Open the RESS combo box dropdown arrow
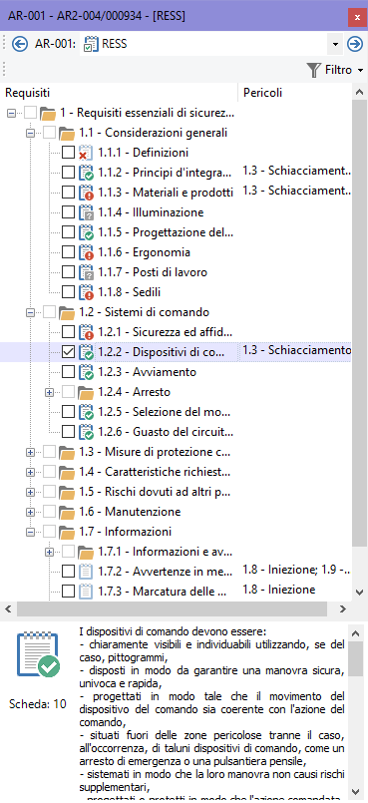This screenshot has width=368, height=803. 335,44
